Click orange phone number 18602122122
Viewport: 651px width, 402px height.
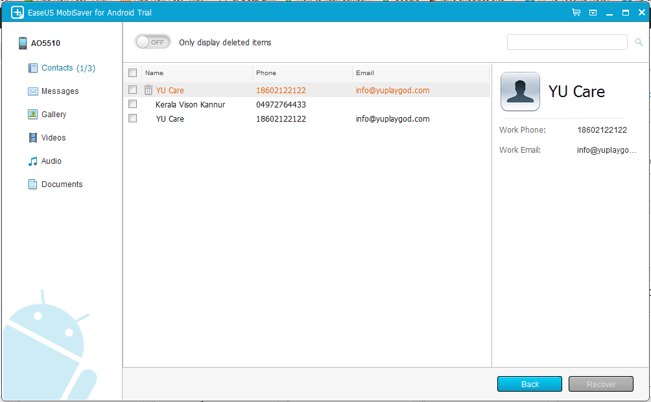(x=281, y=91)
